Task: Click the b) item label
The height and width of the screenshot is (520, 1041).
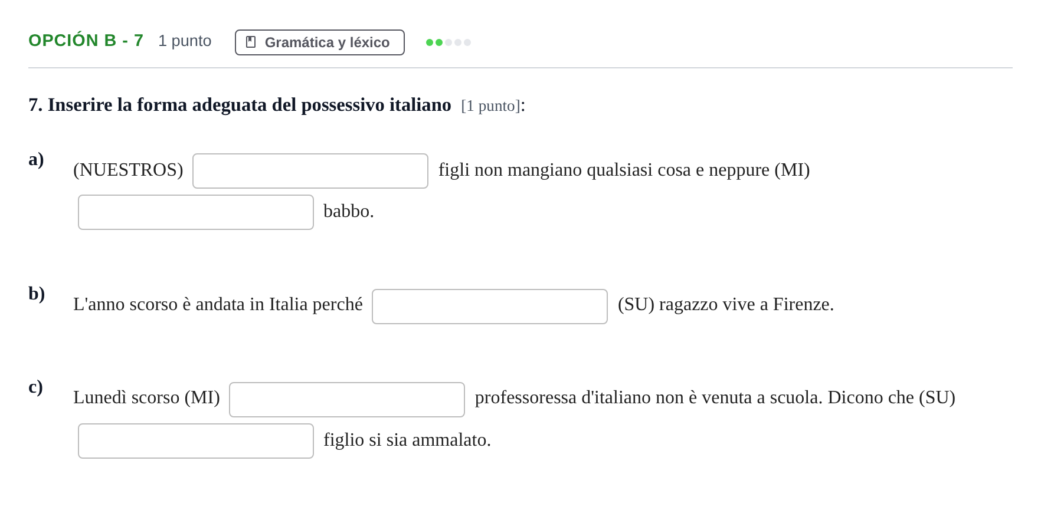Action: pyautogui.click(x=37, y=294)
